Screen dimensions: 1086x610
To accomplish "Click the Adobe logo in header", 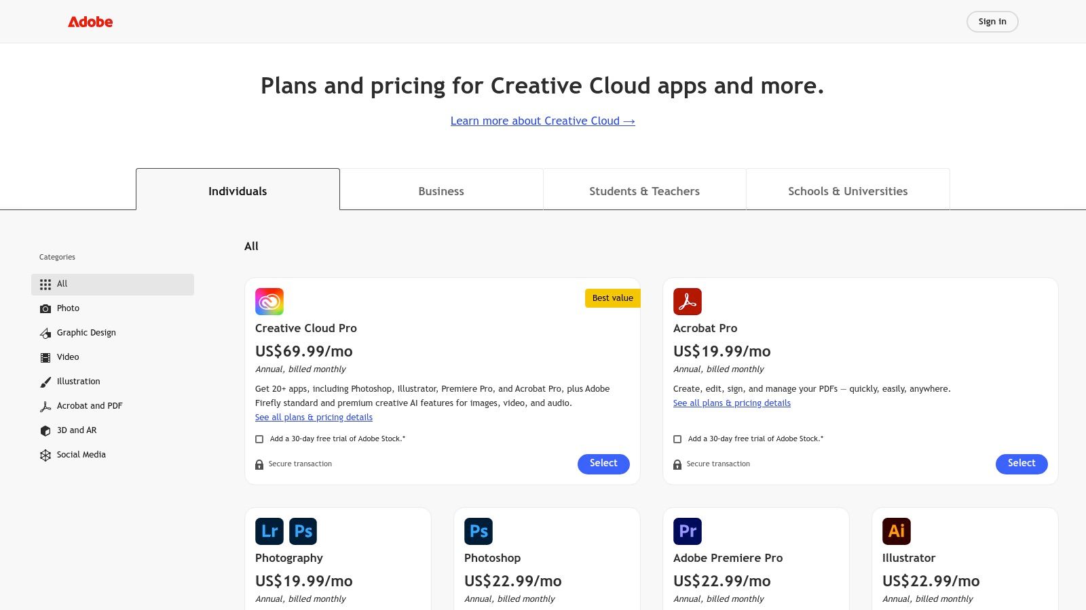I will (90, 22).
